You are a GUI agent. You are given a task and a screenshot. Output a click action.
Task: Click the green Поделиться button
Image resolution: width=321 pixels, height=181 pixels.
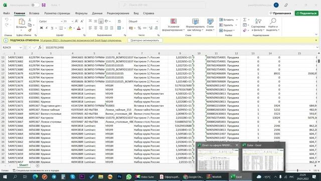(306, 14)
